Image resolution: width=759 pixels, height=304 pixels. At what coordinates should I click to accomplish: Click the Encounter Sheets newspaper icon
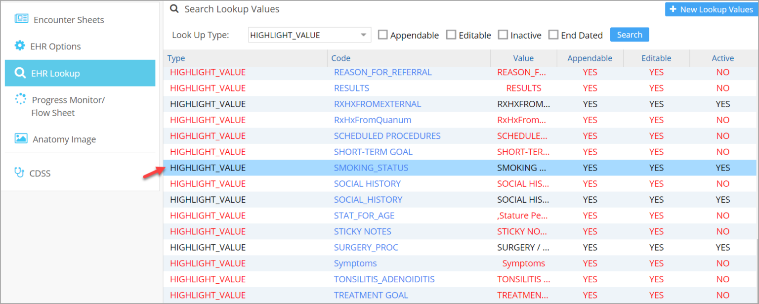click(x=21, y=19)
